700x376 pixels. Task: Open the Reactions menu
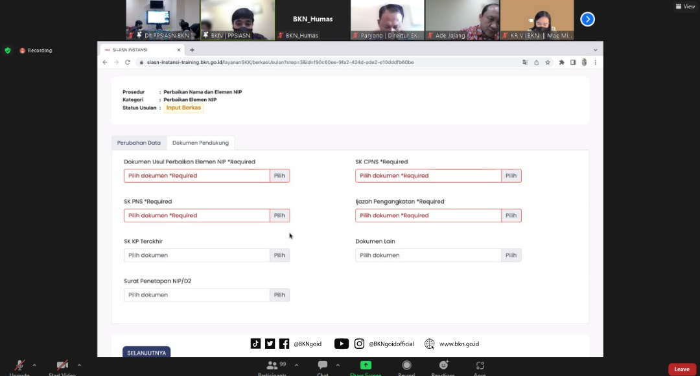(443, 366)
